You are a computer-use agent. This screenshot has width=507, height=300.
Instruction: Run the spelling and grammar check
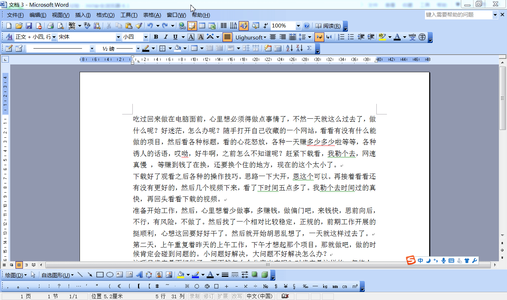(x=87, y=26)
